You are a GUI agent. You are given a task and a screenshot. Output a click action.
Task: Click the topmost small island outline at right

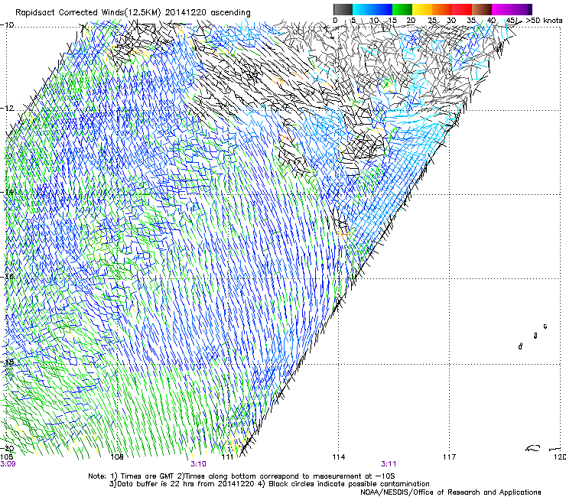545,326
